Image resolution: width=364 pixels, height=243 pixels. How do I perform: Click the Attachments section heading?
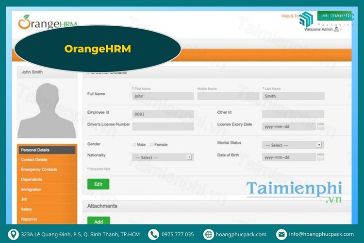[x=102, y=206]
